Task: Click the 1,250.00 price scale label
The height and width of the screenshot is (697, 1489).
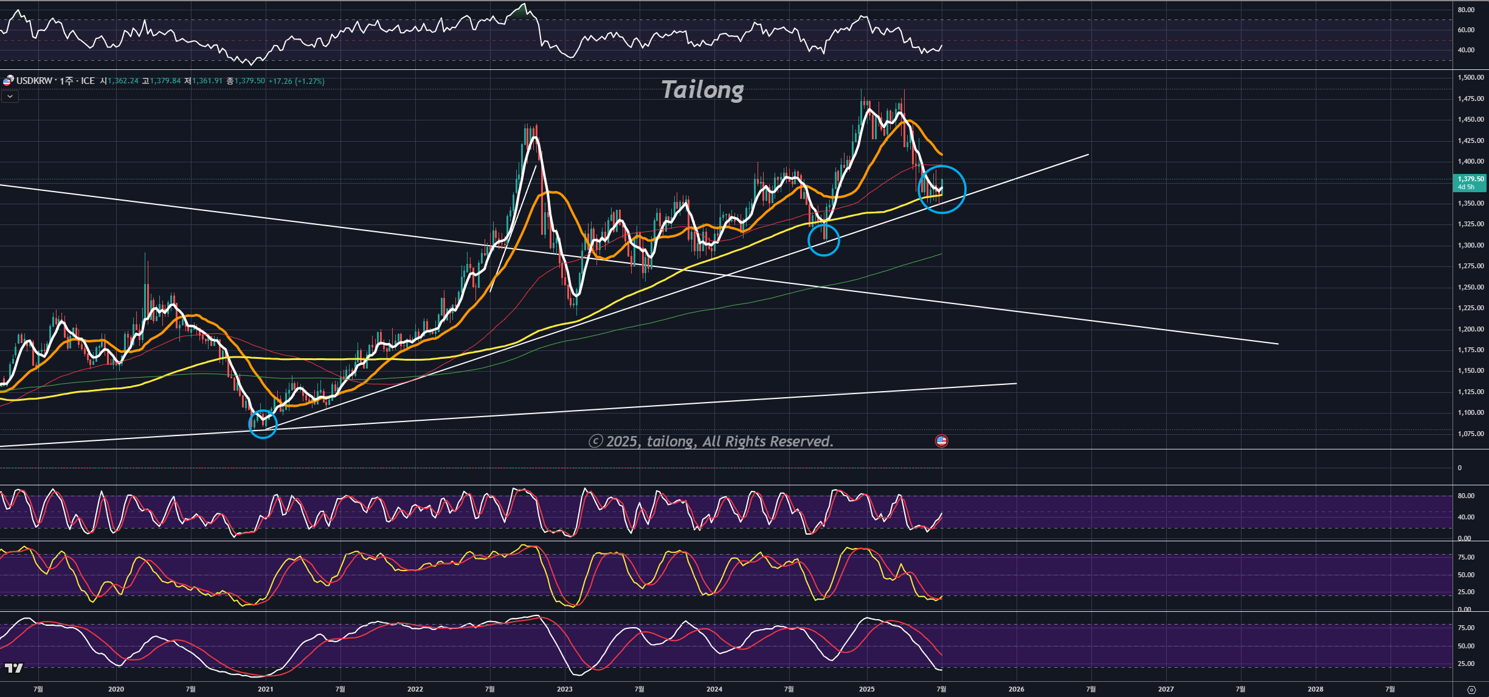Action: tap(1471, 287)
